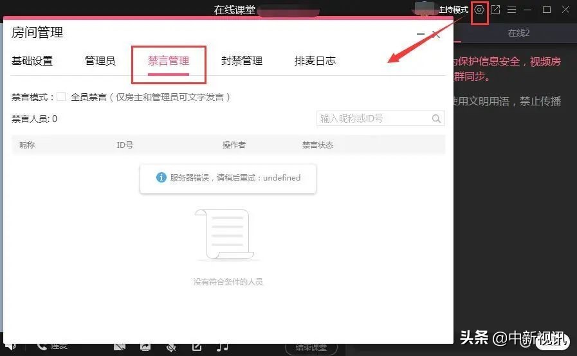577x356 pixels.
Task: Close the 房间管理 dialog
Action: pyautogui.click(x=436, y=35)
